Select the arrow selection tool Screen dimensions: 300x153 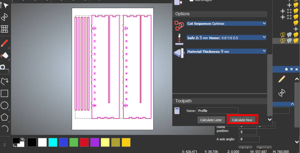tap(6, 5)
